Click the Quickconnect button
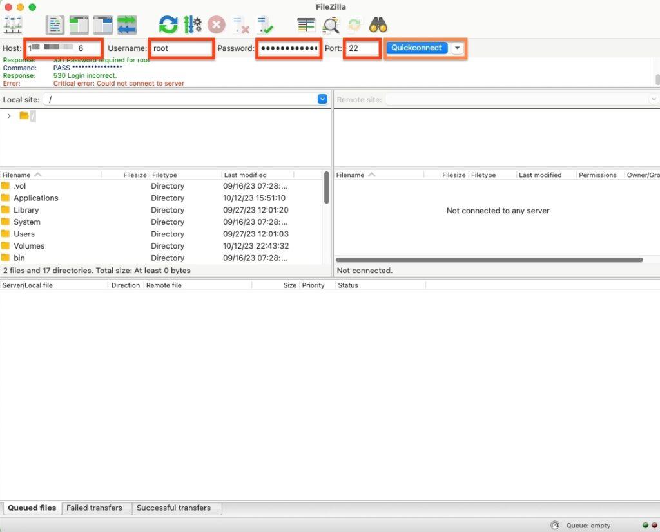660x532 pixels. tap(416, 48)
